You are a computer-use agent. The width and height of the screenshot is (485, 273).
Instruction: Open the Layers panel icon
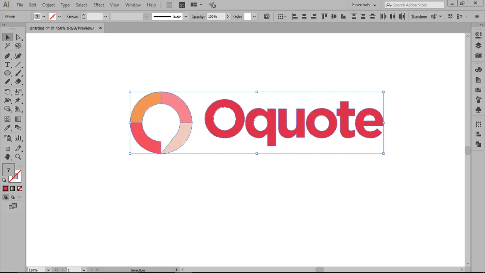tap(478, 45)
